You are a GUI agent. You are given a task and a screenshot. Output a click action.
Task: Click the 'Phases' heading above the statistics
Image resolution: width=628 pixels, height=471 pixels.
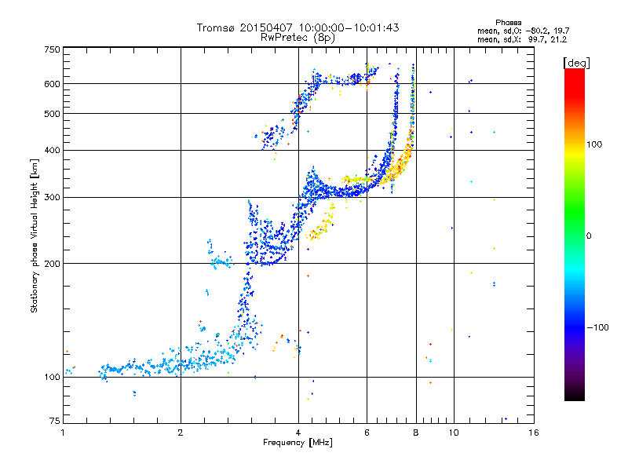(508, 23)
